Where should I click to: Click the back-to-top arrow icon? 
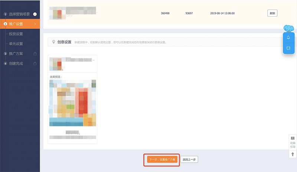(x=293, y=154)
